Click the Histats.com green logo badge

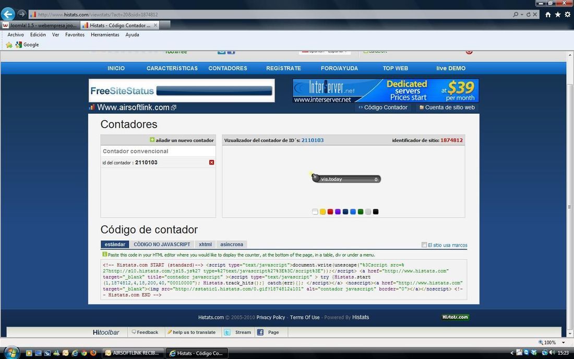pos(455,317)
